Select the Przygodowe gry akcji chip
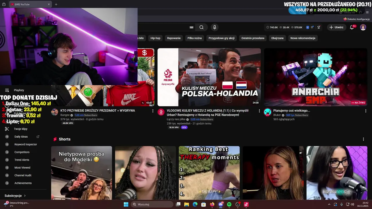 pos(221,38)
